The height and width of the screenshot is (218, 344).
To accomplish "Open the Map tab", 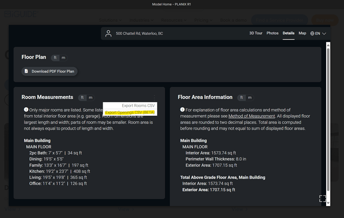I will [x=302, y=33].
